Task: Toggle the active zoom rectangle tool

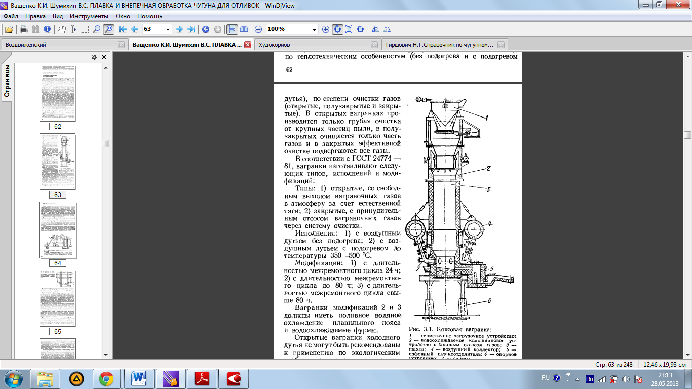Action: (x=108, y=29)
